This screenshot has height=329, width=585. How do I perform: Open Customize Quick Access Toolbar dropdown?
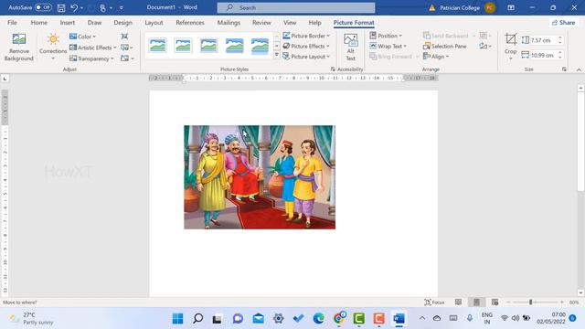[122, 7]
